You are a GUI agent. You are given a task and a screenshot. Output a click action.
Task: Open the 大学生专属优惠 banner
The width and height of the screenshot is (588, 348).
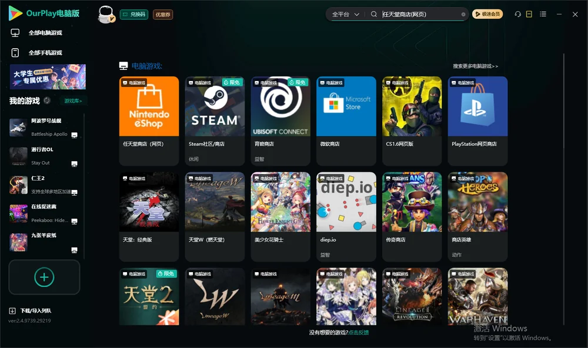click(x=48, y=76)
